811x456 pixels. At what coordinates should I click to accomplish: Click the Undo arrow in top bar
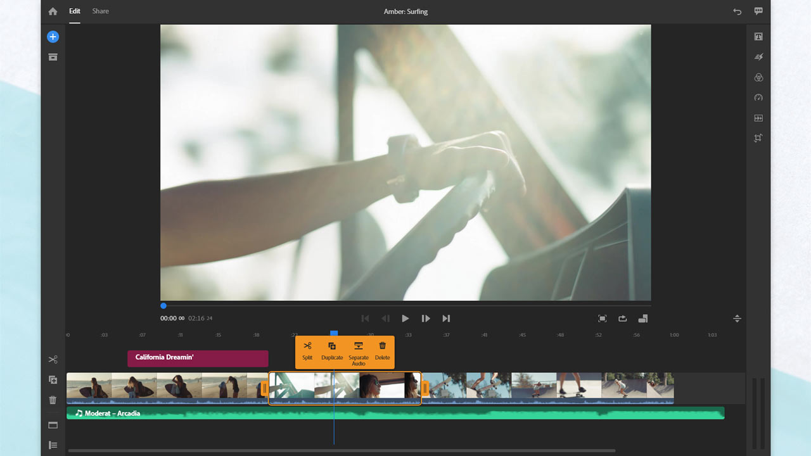[737, 11]
